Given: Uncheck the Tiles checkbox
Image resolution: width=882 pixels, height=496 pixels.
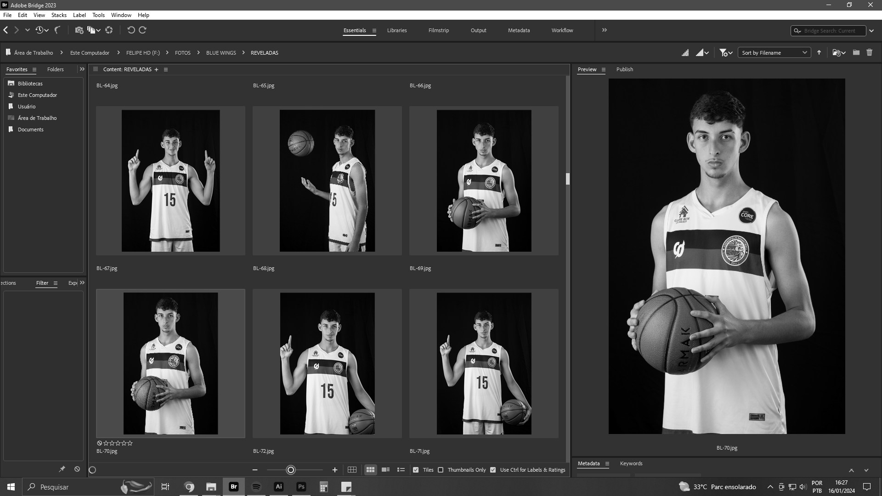Looking at the screenshot, I should coord(416,470).
